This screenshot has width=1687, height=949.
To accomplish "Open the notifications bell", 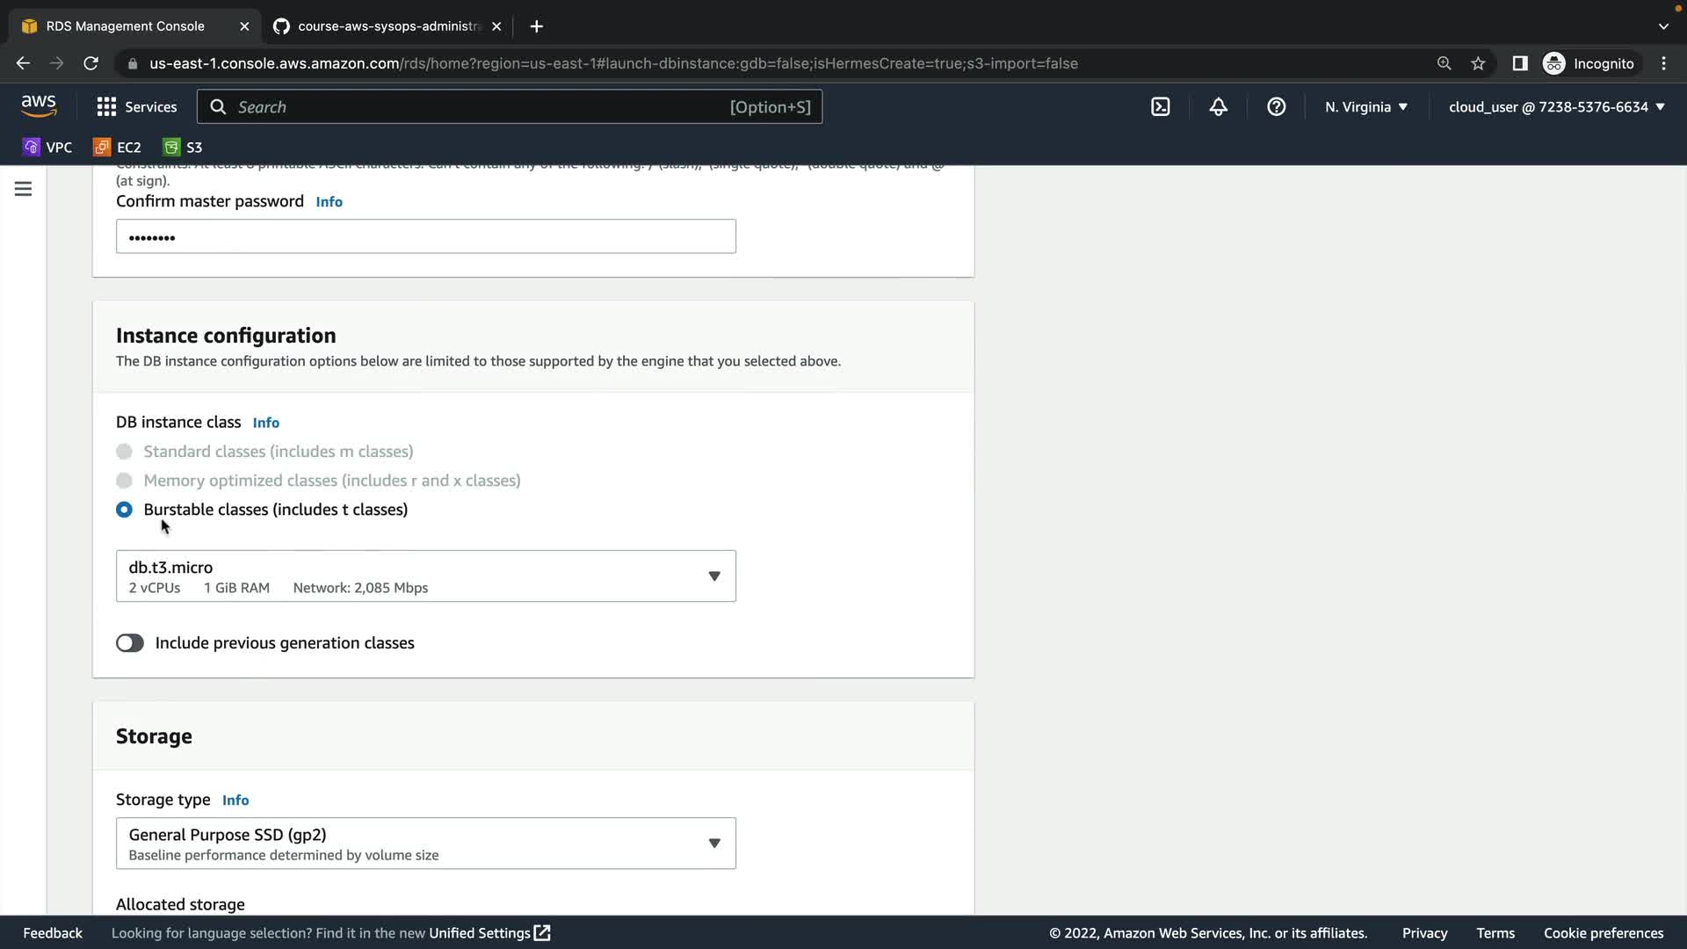I will pos(1218,107).
